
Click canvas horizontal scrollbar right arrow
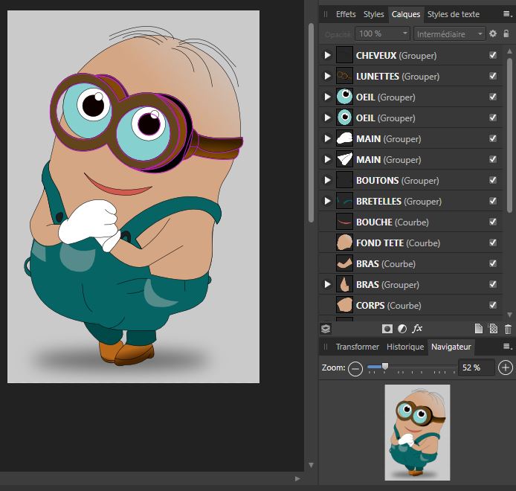tap(297, 478)
